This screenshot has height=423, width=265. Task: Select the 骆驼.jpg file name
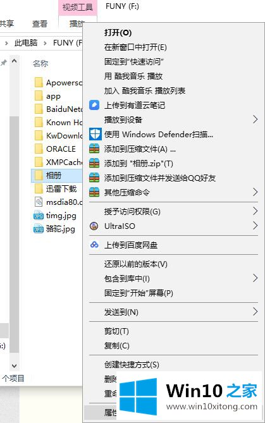pyautogui.click(x=61, y=229)
